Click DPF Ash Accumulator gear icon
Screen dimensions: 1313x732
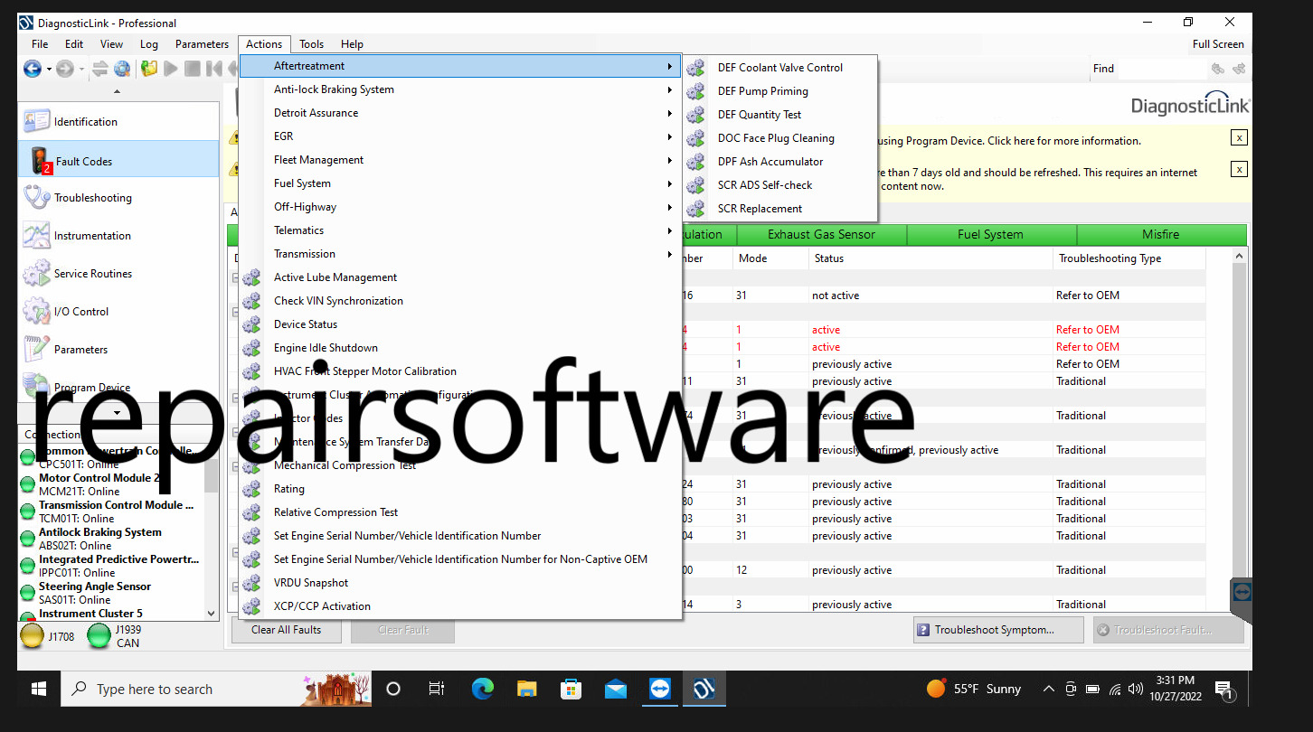[x=695, y=162]
